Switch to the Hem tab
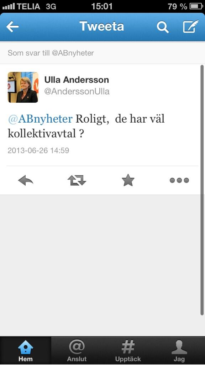The height and width of the screenshot is (365, 205). tap(26, 351)
